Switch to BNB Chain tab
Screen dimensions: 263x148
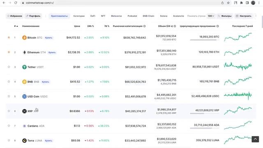(148, 16)
